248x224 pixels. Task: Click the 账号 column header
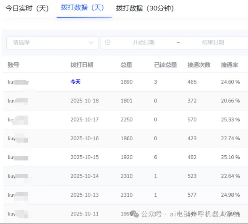point(13,65)
